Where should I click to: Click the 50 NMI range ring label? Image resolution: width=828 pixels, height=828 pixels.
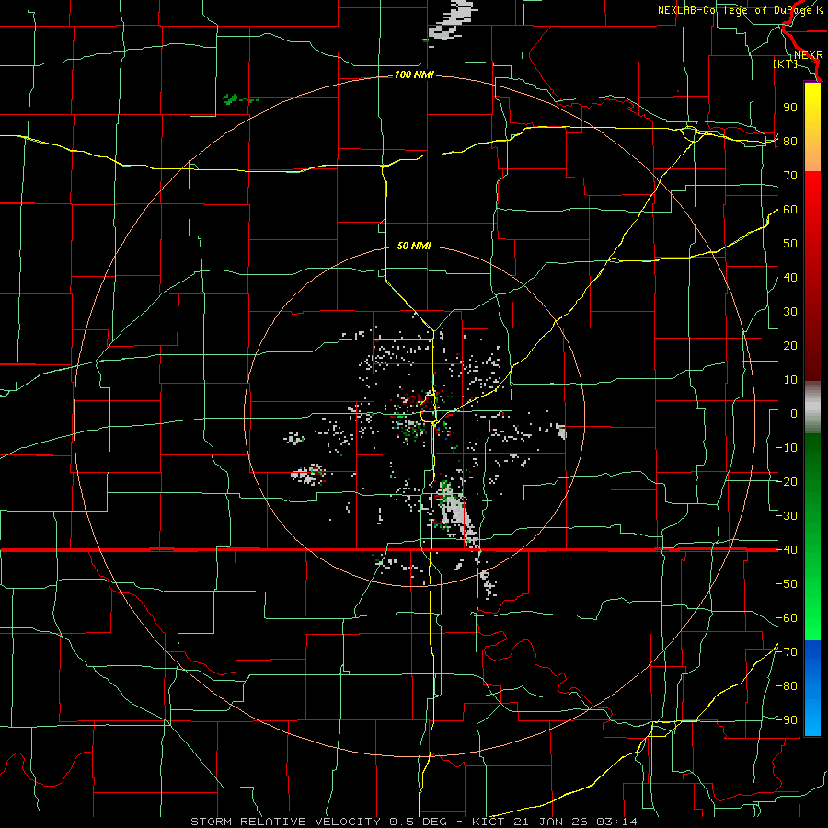[x=414, y=246]
